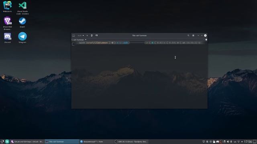Launch Visual Studio Code Insiders from desktop

pyautogui.click(x=22, y=8)
